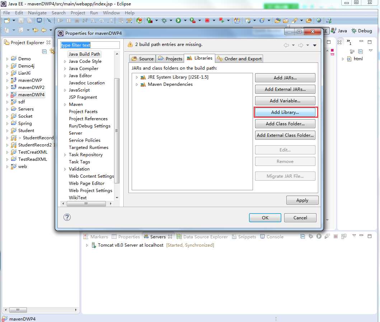This screenshot has height=322, width=380.
Task: Expand Maven Dependencies node
Action: pyautogui.click(x=137, y=85)
